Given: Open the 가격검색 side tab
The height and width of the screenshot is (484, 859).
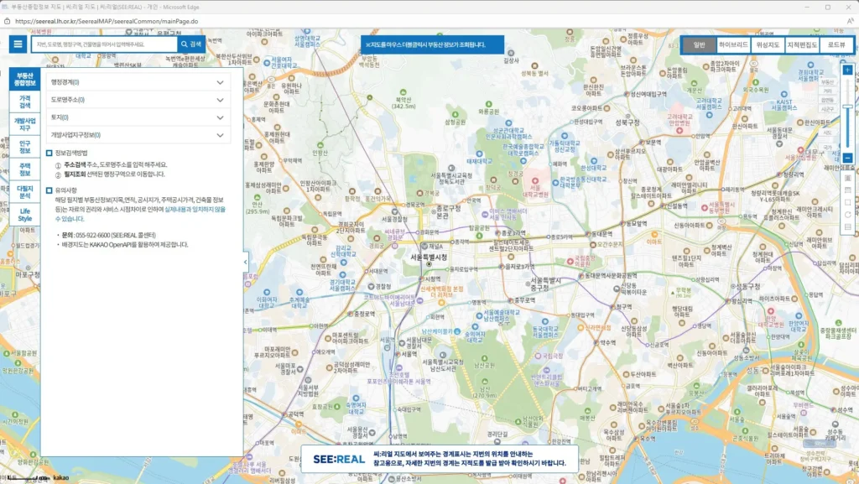Looking at the screenshot, I should tap(25, 102).
